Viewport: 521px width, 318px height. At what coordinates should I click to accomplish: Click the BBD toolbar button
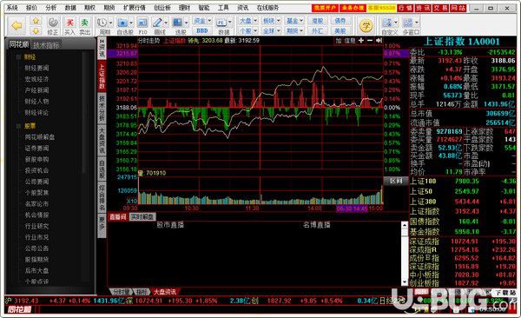202,30
